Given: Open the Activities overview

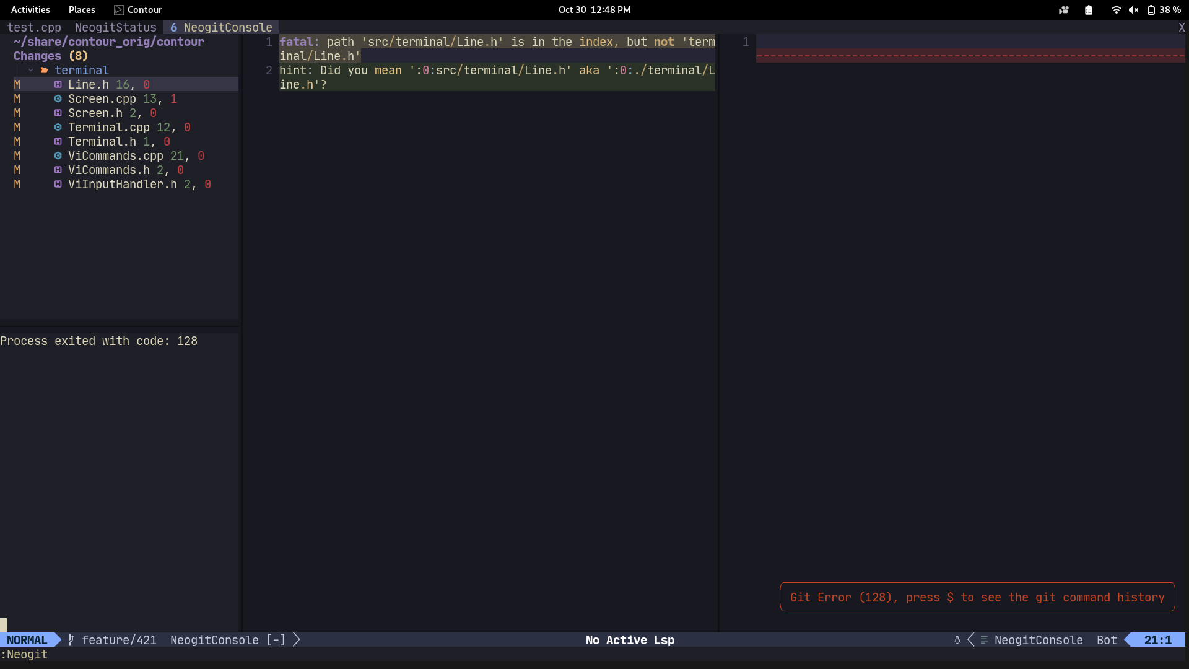Looking at the screenshot, I should pyautogui.click(x=30, y=10).
